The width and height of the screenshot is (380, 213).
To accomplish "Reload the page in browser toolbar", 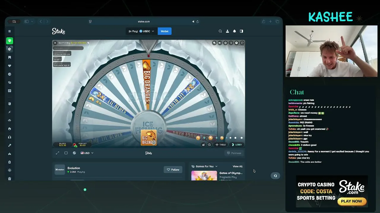I will [x=197, y=22].
